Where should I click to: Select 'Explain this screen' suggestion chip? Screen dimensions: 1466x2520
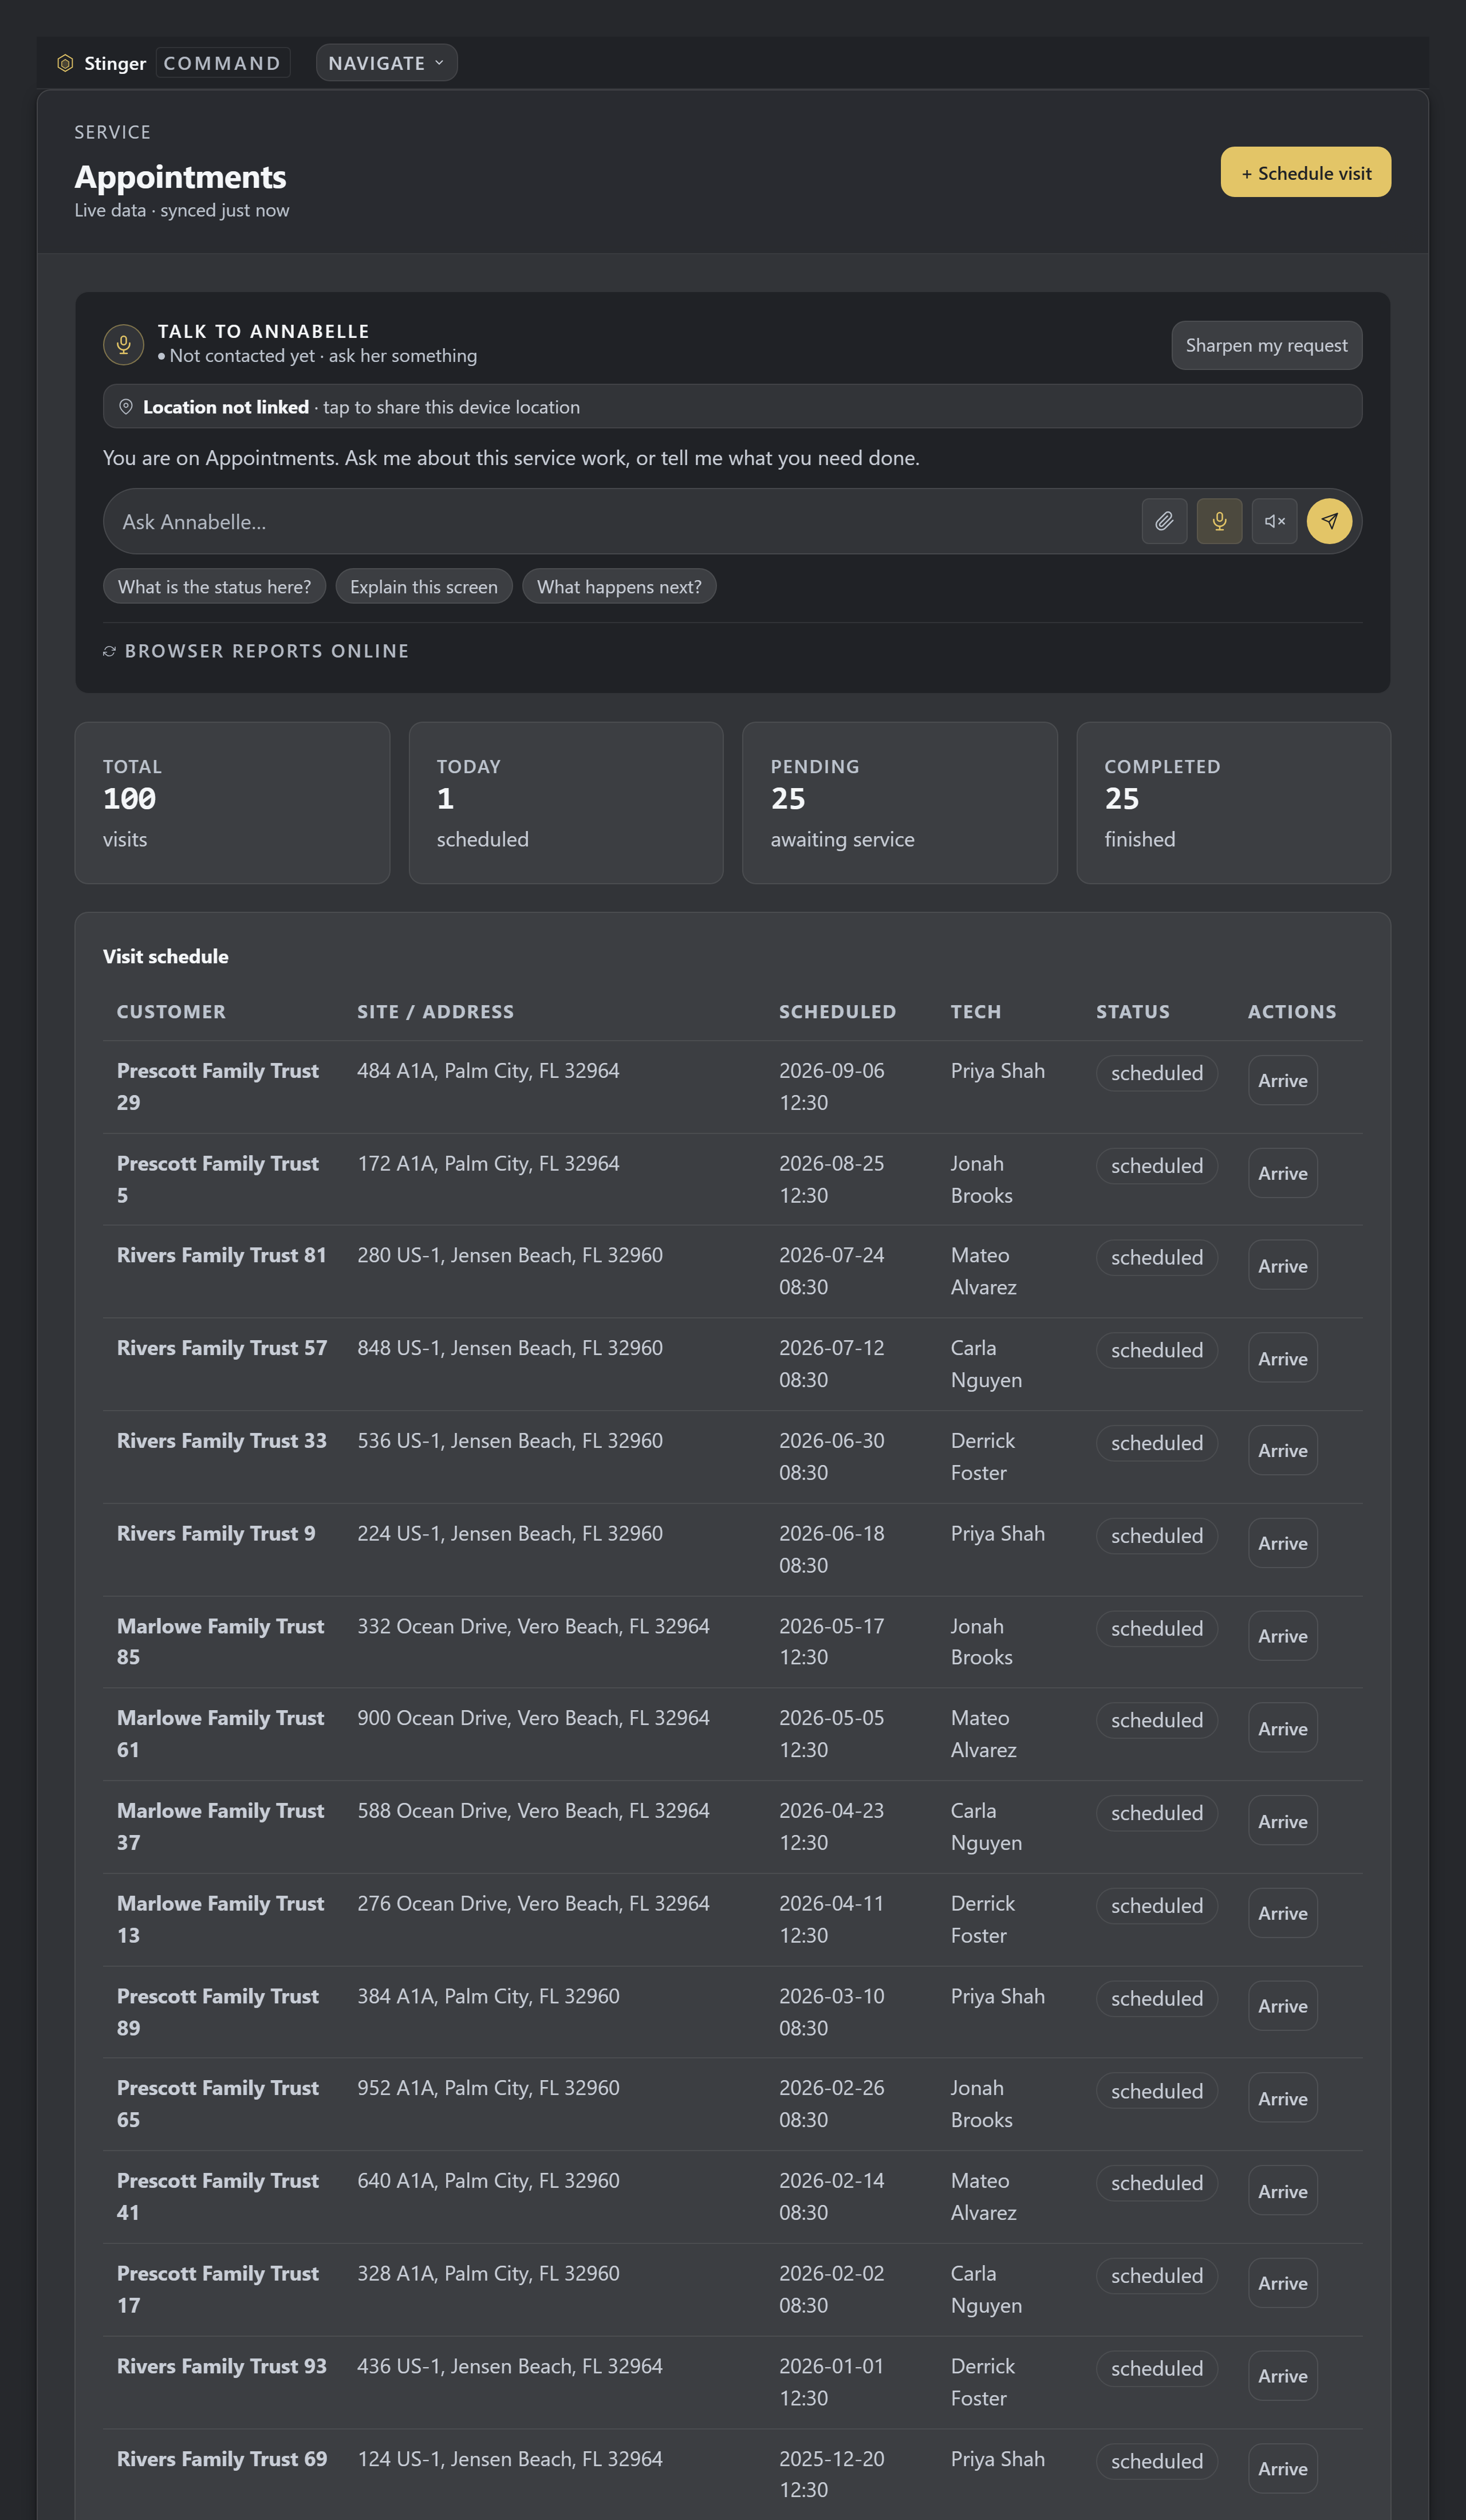(x=424, y=587)
